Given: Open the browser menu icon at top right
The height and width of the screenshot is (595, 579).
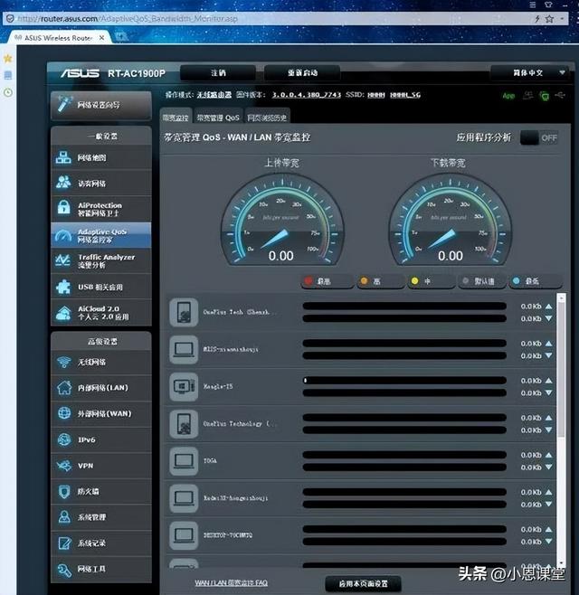Looking at the screenshot, I should tap(533, 5).
